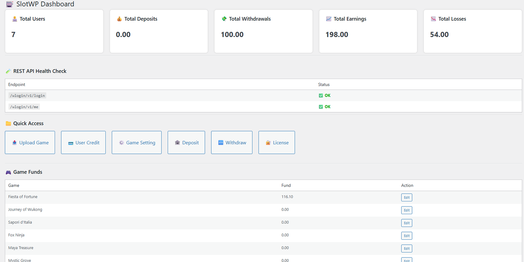
Task: Edit the Fiesta of Fortune fund
Action: pyautogui.click(x=407, y=197)
